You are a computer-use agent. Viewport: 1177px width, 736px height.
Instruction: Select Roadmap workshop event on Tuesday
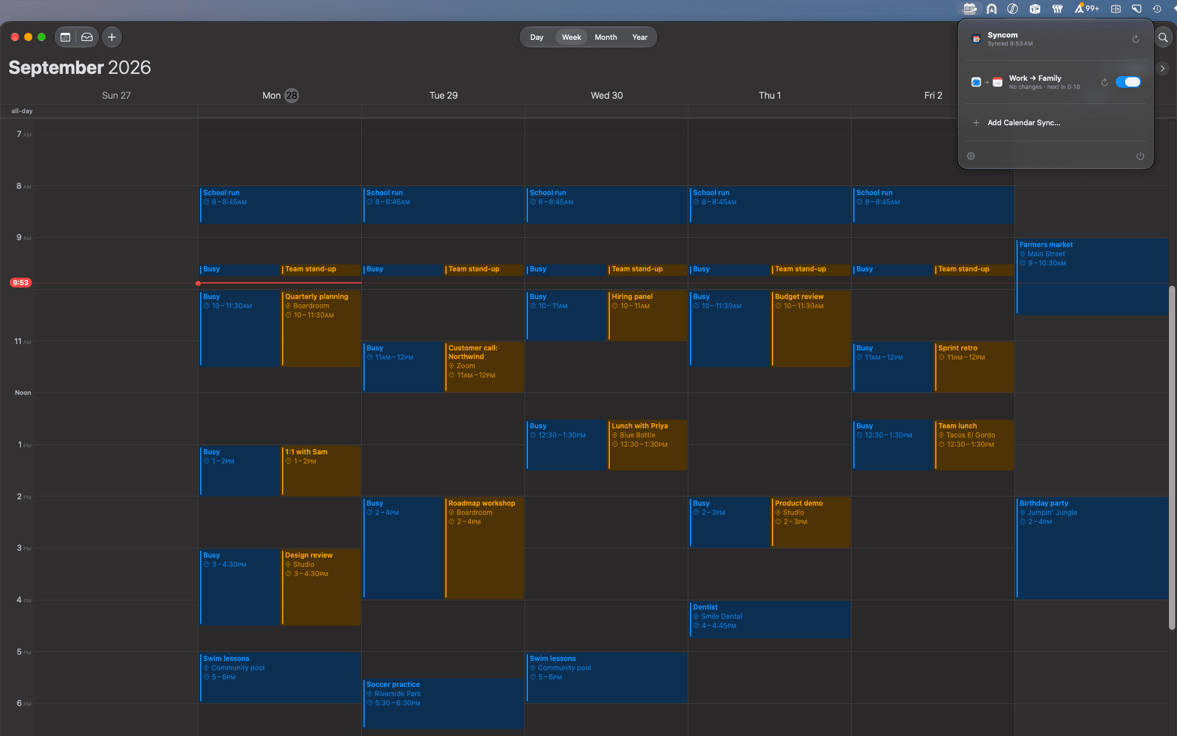[x=485, y=547]
